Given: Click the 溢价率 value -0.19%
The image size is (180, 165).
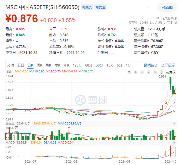Looking at the screenshot, I should pyautogui.click(x=69, y=47).
